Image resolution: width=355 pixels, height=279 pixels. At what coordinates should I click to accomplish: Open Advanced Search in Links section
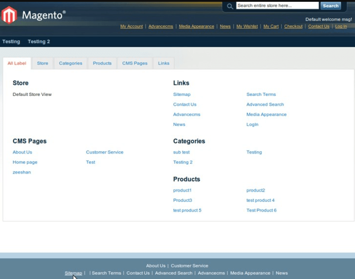pyautogui.click(x=265, y=104)
